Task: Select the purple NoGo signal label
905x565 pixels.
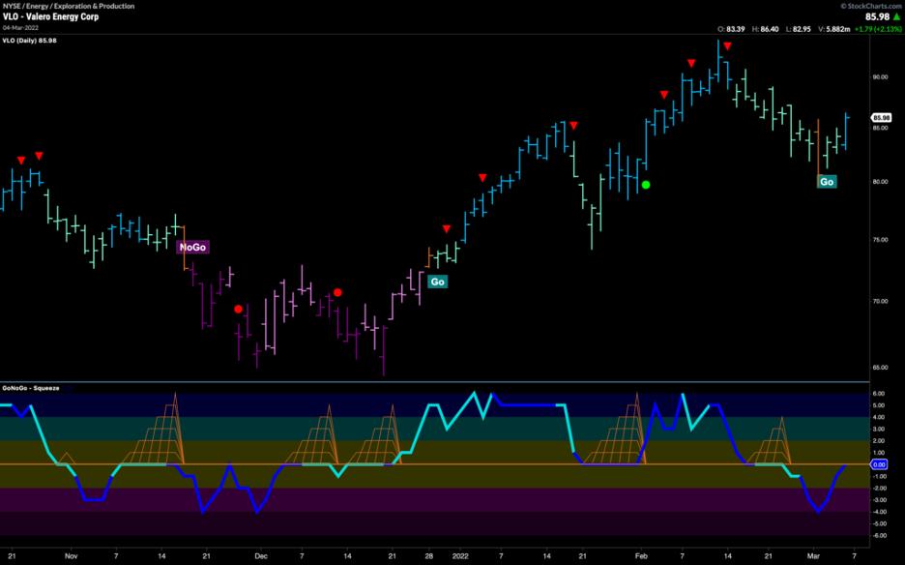Action: point(192,248)
